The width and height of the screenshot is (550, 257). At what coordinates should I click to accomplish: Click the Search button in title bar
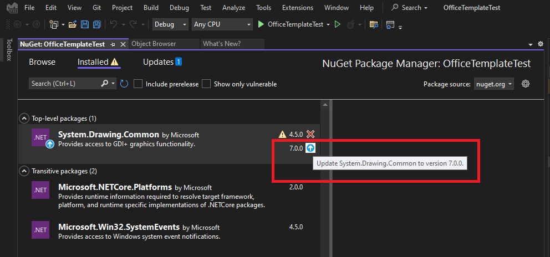pyautogui.click(x=410, y=7)
